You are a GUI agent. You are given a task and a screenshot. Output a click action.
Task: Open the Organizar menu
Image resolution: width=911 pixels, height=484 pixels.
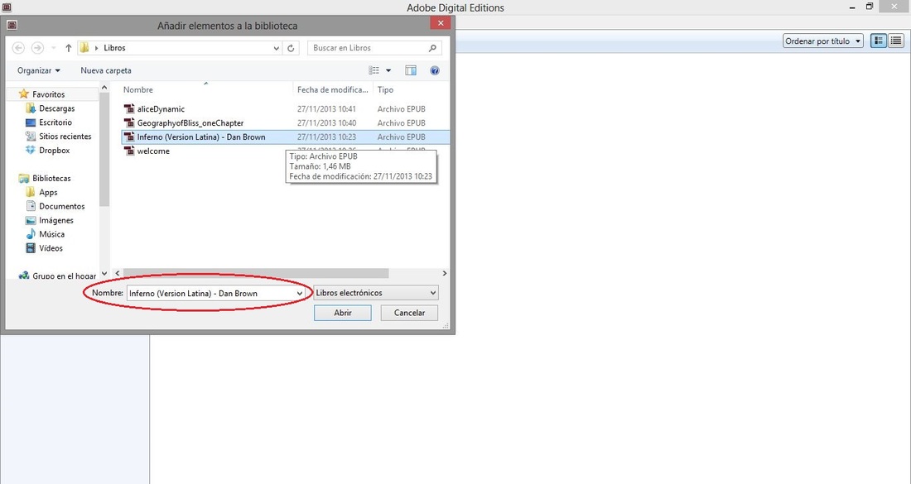point(38,70)
